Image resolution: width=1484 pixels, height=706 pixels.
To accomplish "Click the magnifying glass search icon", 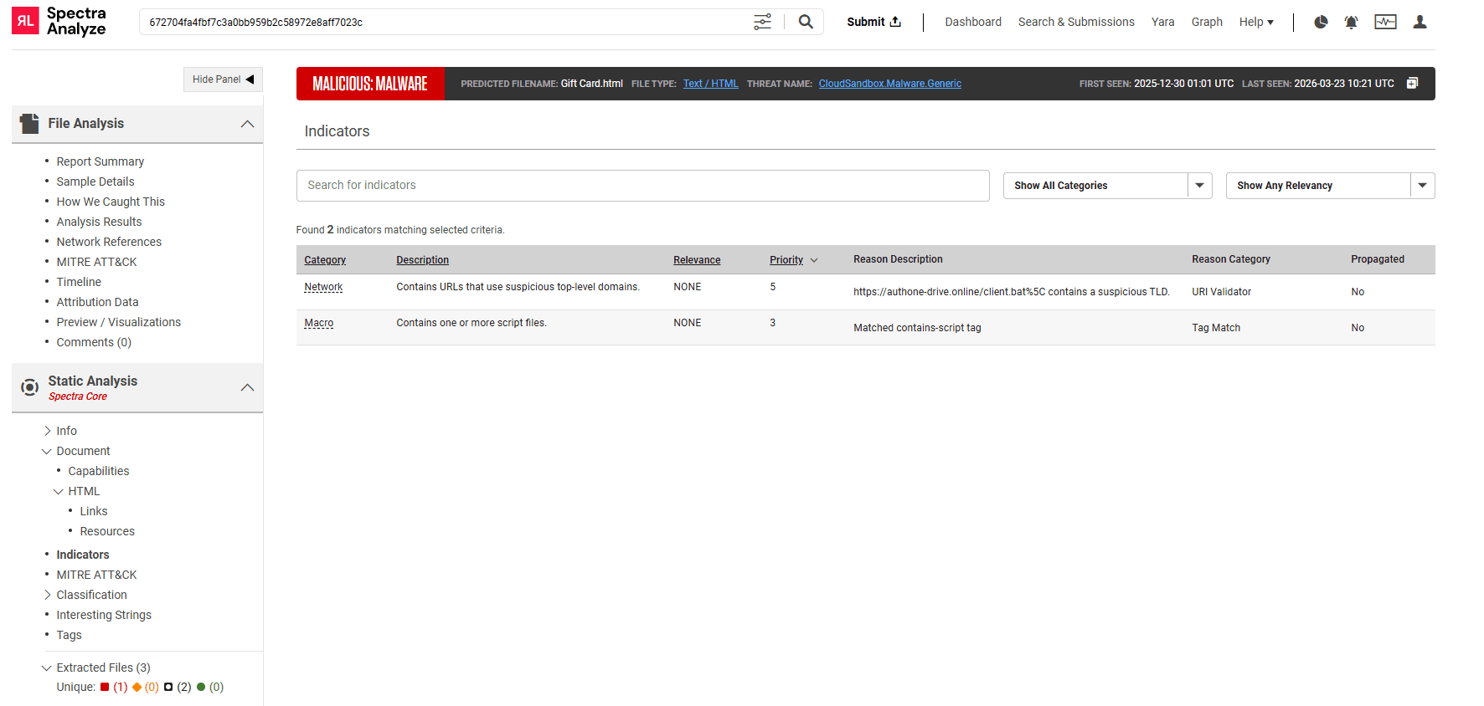I will point(806,22).
